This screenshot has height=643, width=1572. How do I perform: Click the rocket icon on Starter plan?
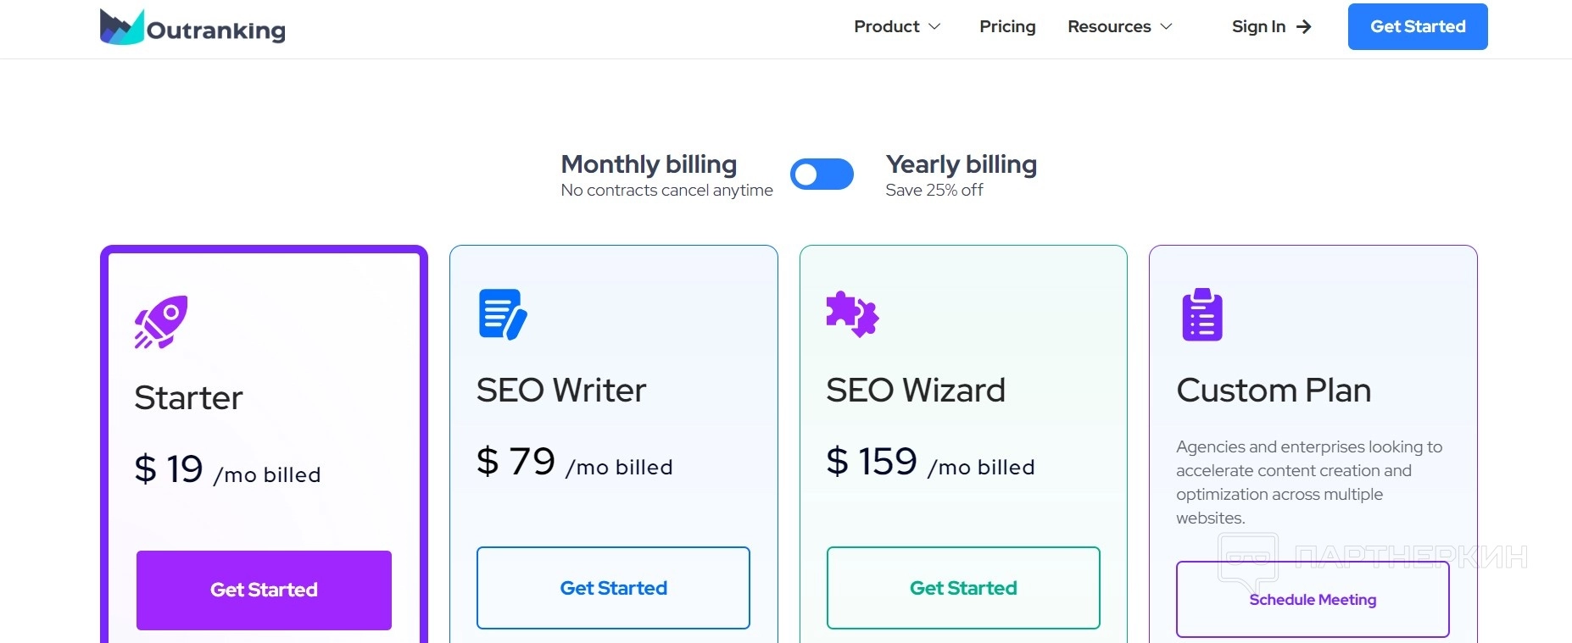pos(161,322)
